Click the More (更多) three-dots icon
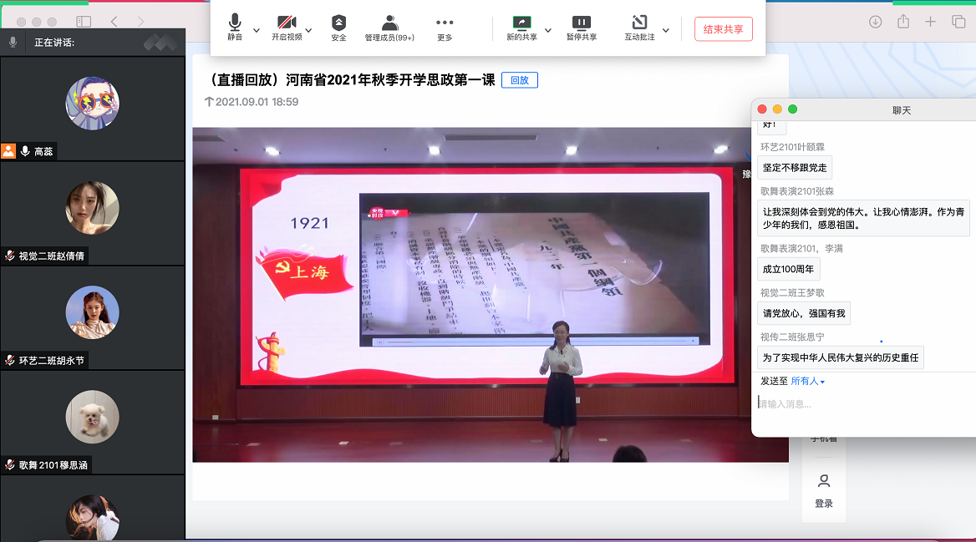The image size is (976, 542). (x=445, y=23)
